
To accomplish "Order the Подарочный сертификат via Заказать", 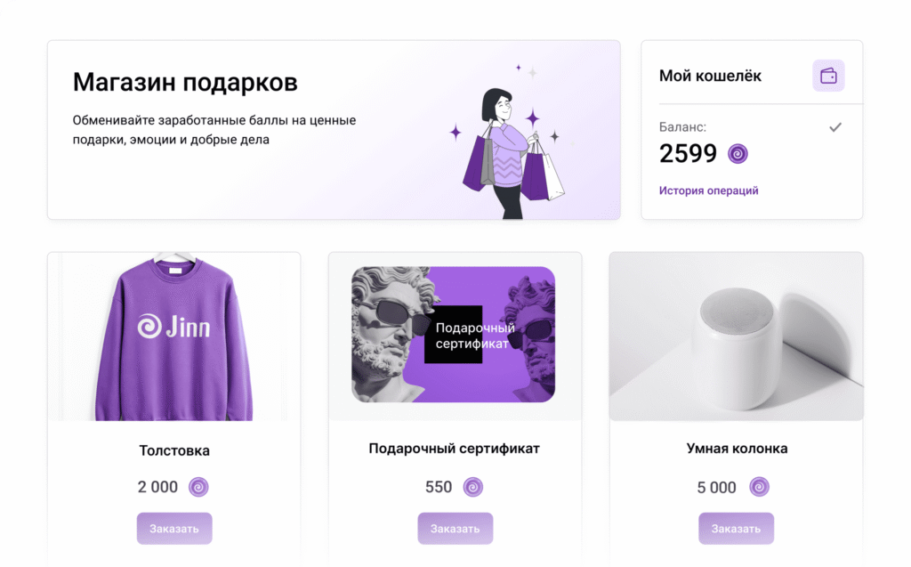I will (455, 529).
